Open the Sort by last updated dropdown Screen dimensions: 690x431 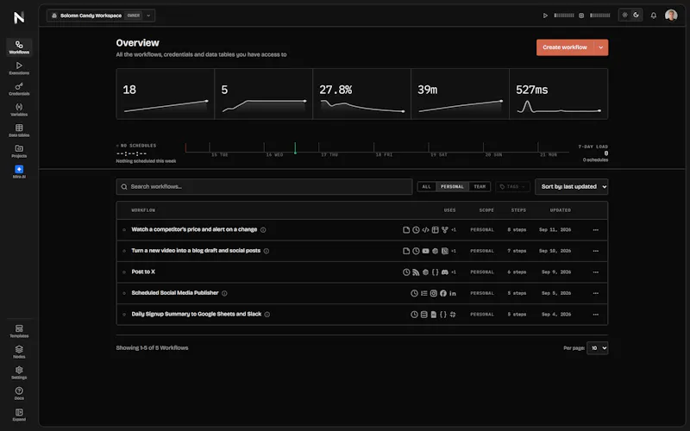click(x=572, y=187)
